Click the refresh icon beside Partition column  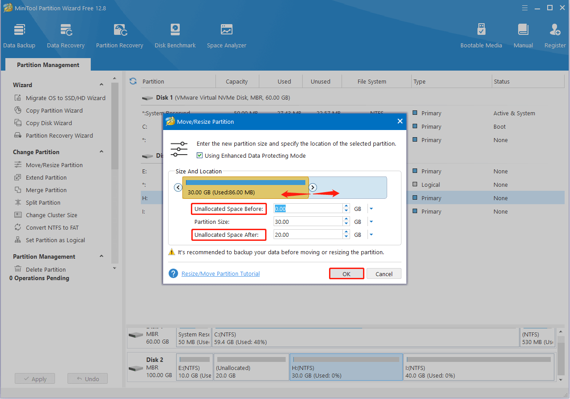pyautogui.click(x=133, y=81)
